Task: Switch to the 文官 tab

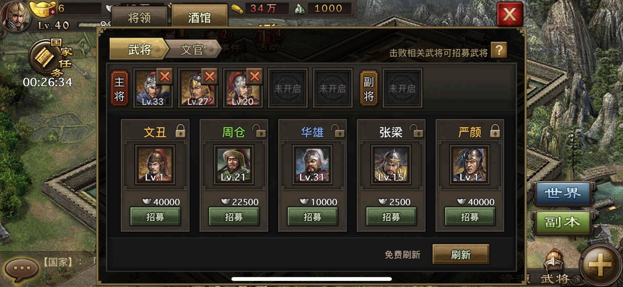Action: [192, 49]
